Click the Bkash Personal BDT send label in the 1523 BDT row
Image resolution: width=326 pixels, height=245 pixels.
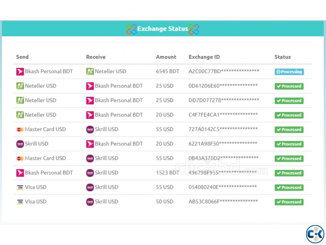click(x=49, y=173)
